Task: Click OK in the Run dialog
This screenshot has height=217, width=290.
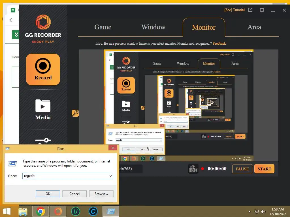Action: coord(48,194)
